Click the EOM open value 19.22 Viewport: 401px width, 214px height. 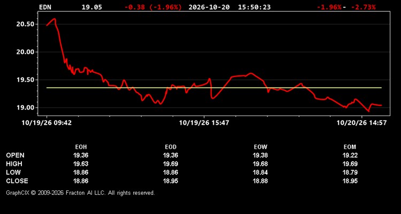(x=350, y=155)
